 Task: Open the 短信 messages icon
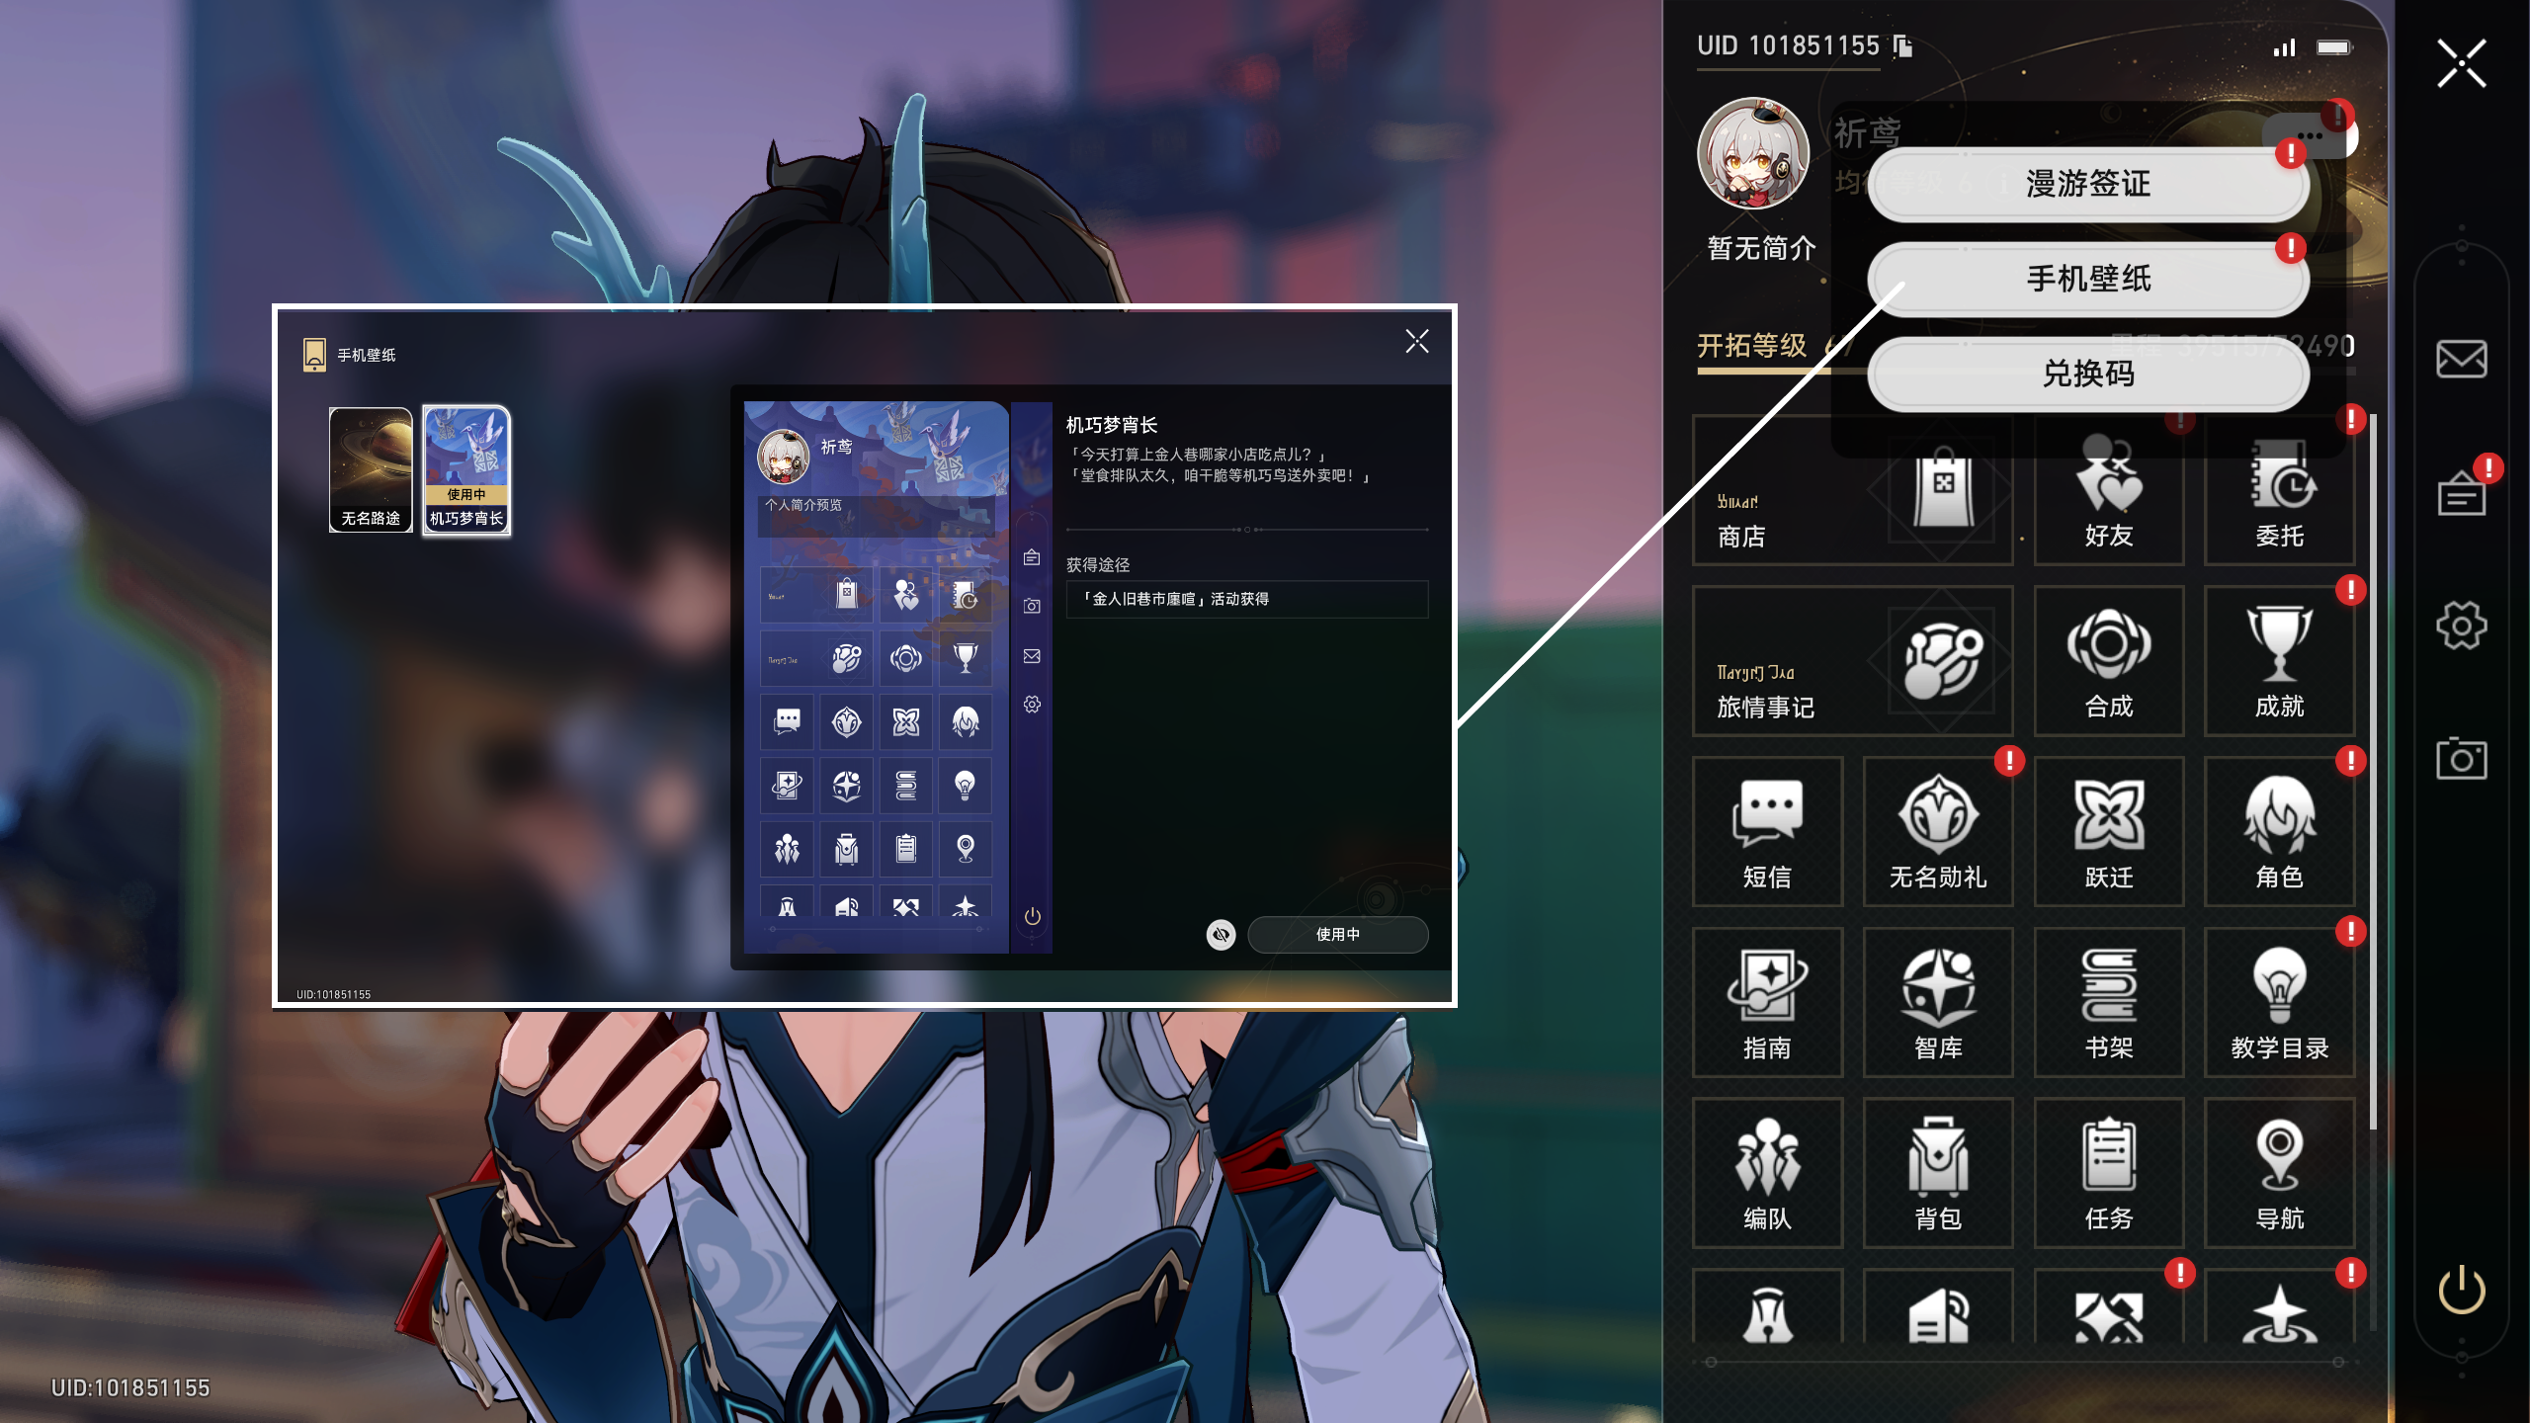click(1767, 832)
